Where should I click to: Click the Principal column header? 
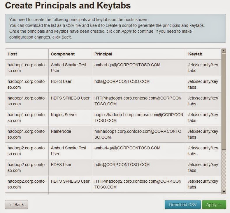103,54
